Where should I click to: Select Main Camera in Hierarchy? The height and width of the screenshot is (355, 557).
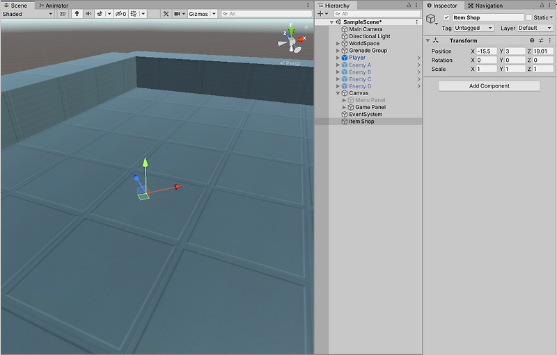click(x=366, y=29)
